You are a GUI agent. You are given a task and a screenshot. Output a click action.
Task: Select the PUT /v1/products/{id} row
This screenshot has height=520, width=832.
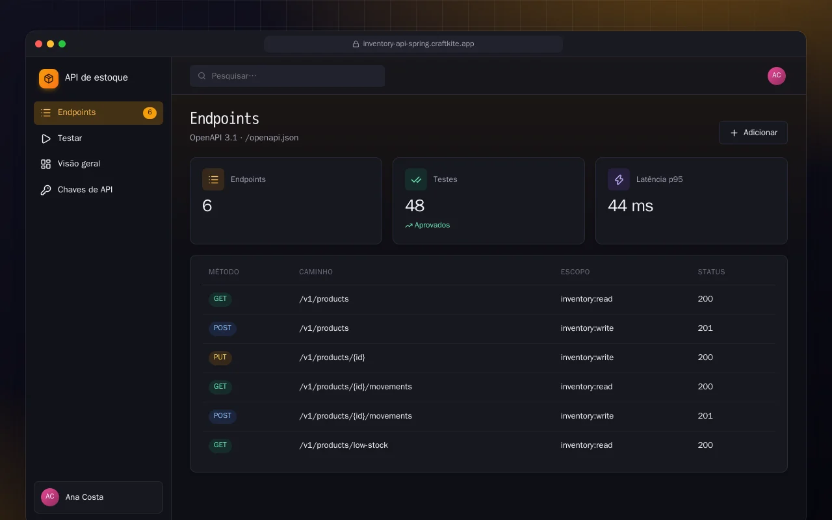click(489, 357)
